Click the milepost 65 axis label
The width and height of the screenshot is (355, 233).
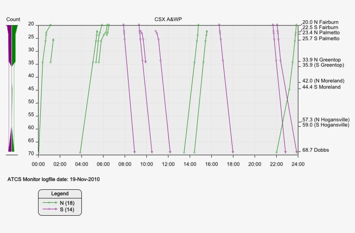pyautogui.click(x=31, y=140)
